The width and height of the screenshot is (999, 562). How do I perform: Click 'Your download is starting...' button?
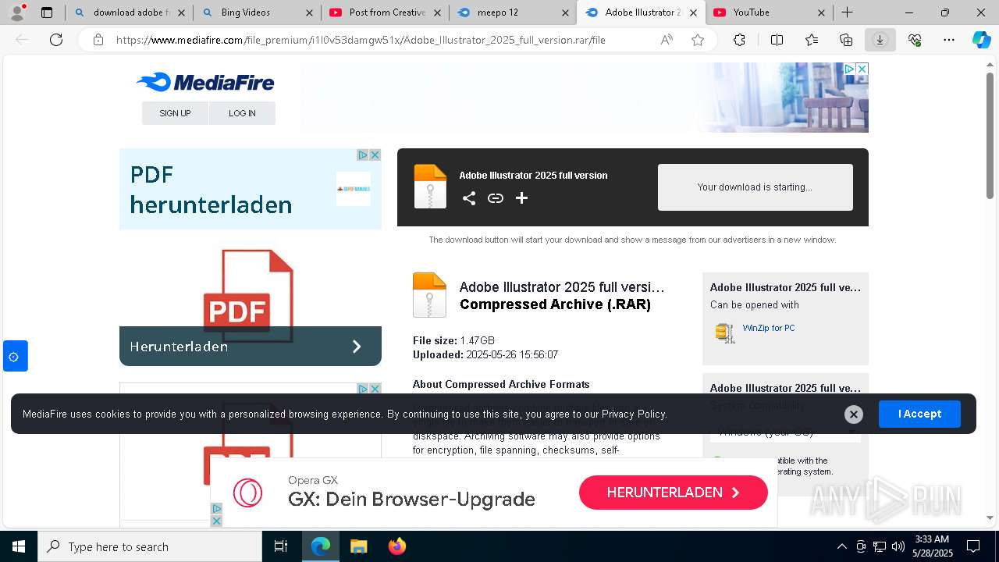pyautogui.click(x=755, y=187)
